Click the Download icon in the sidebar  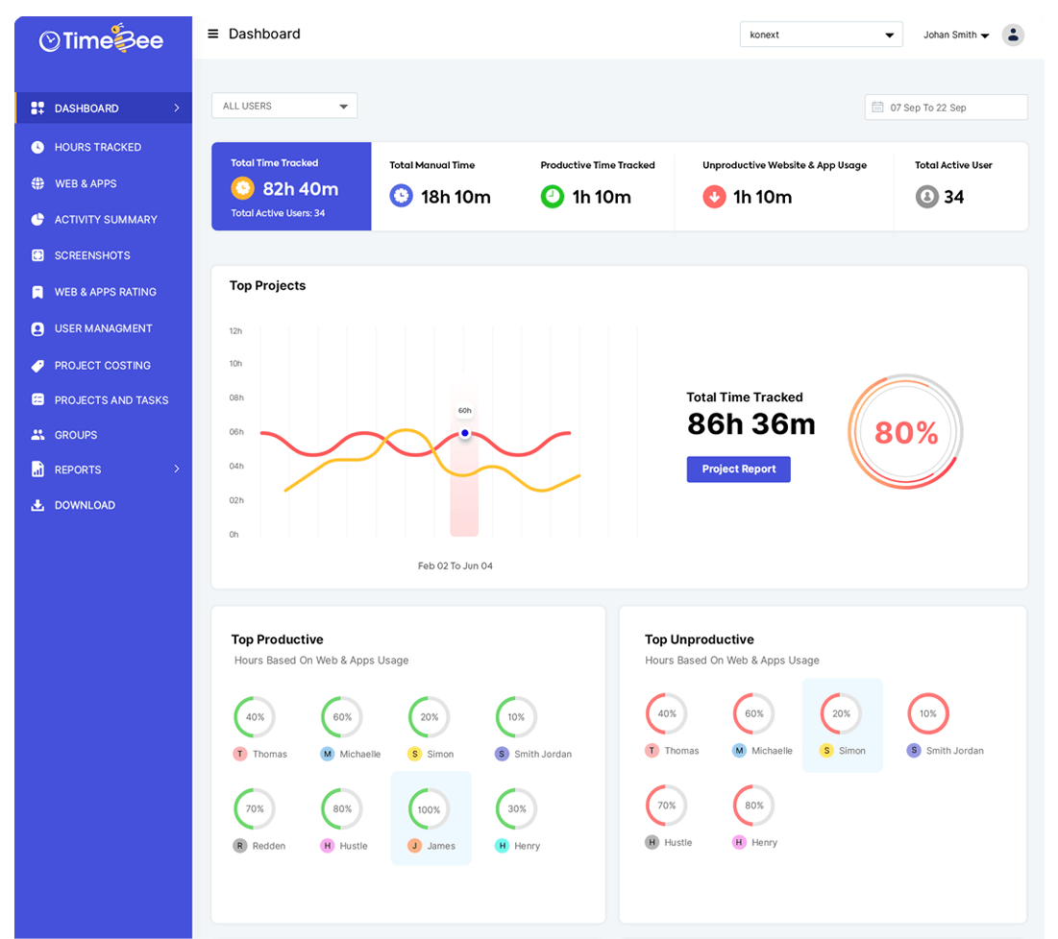tap(36, 505)
